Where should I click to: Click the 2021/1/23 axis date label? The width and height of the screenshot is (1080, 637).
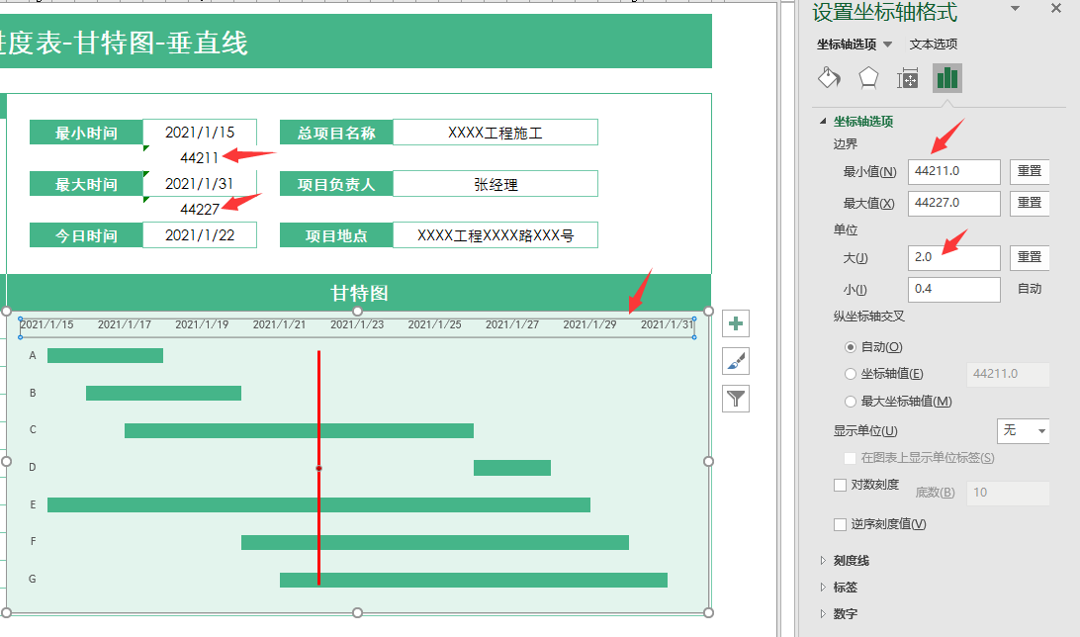(357, 324)
